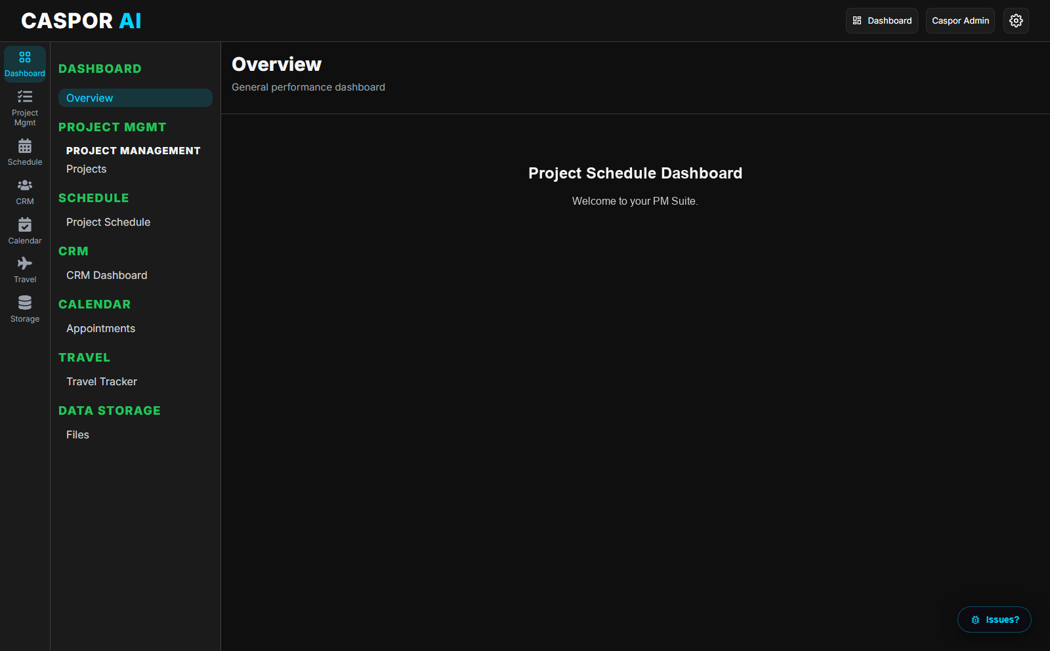Click the DASHBOARD section heading
The width and height of the screenshot is (1050, 651).
[x=100, y=69]
